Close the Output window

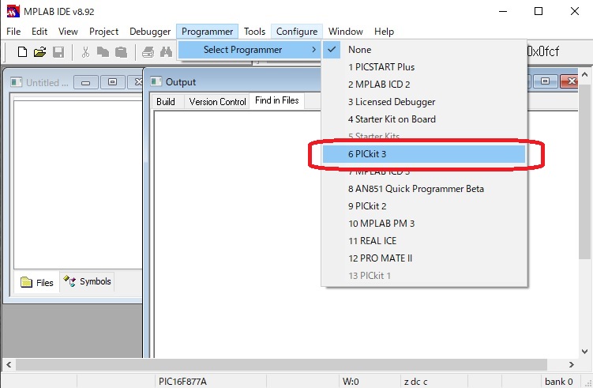(569, 81)
